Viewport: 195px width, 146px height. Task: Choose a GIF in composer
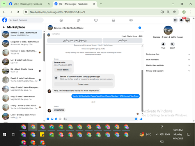coord(60,119)
